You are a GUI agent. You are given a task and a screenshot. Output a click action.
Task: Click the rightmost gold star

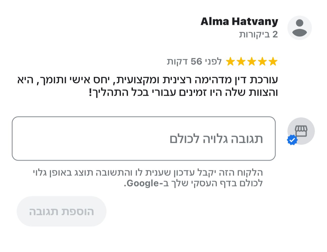(273, 62)
